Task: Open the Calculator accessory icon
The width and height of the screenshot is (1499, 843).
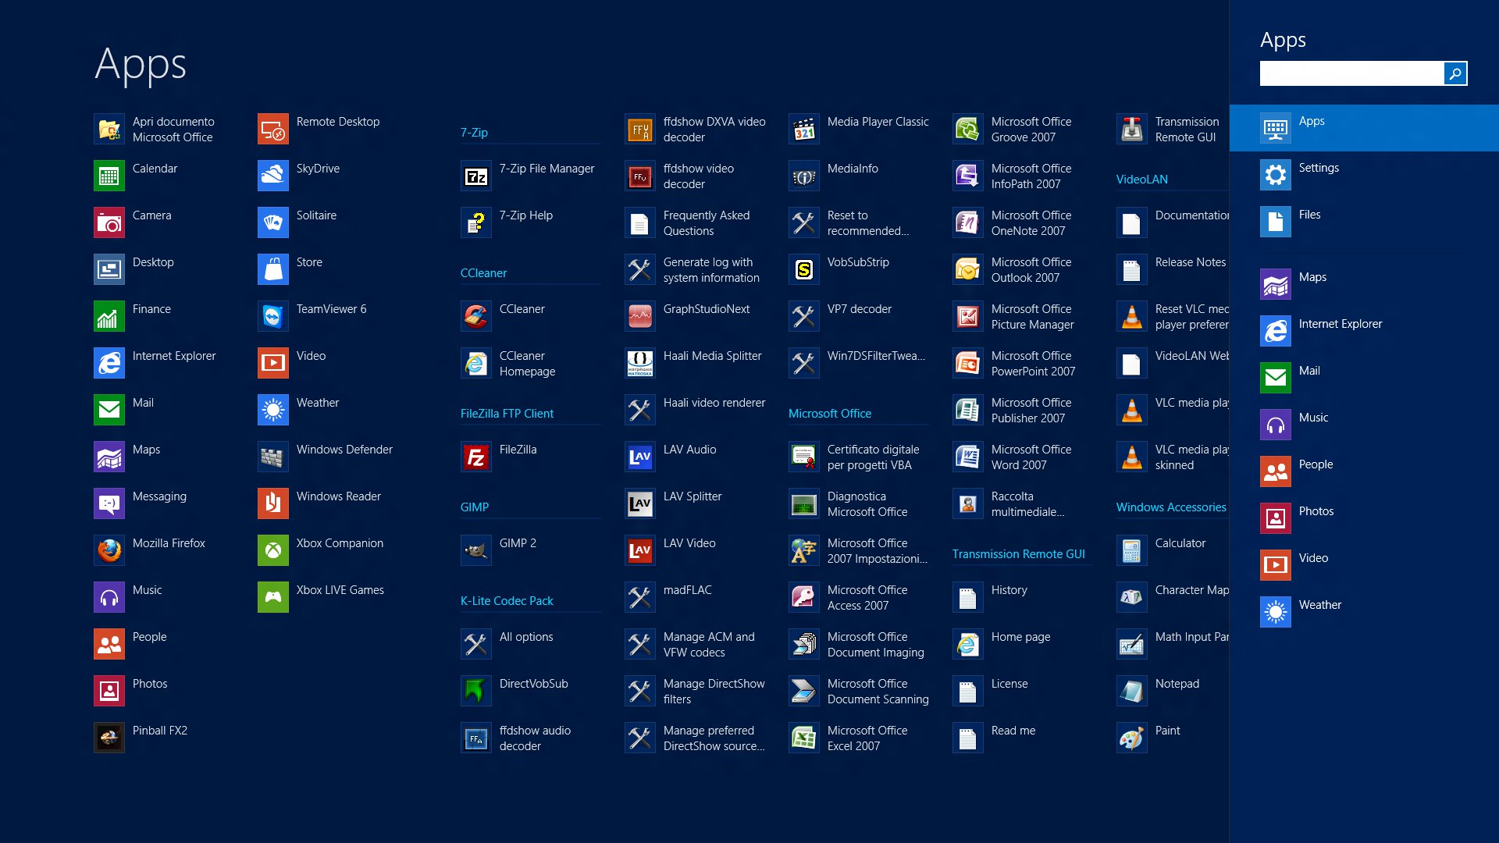Action: 1132,550
